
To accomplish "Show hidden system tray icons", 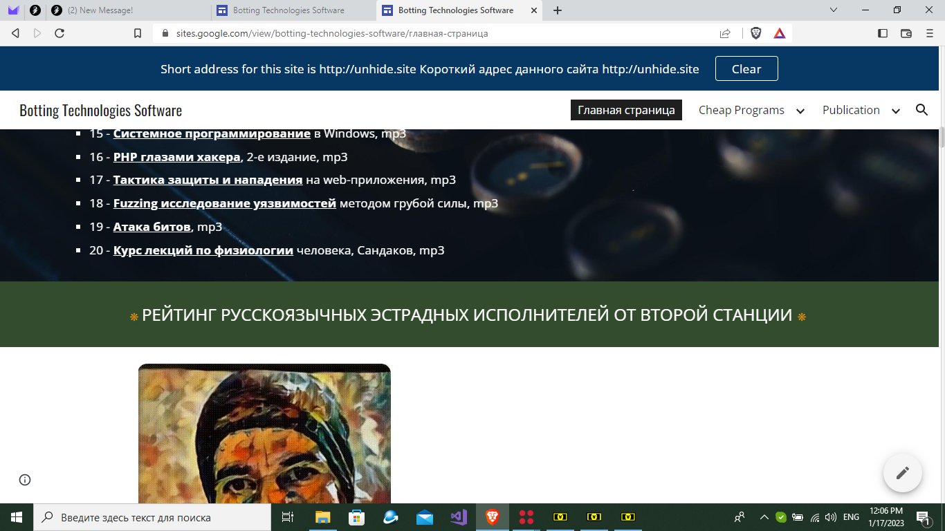I will 764,517.
